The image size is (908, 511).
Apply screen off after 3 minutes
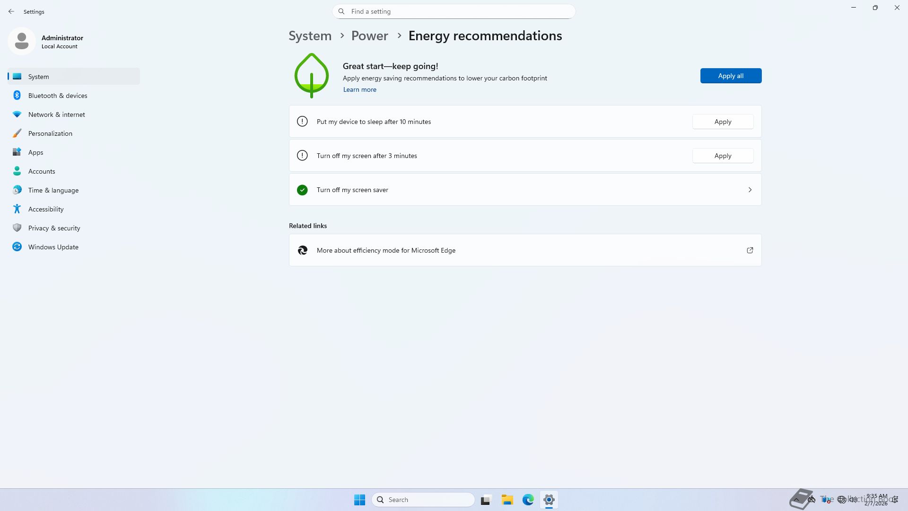pyautogui.click(x=722, y=156)
